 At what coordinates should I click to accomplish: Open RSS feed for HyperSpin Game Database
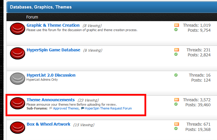177,50
